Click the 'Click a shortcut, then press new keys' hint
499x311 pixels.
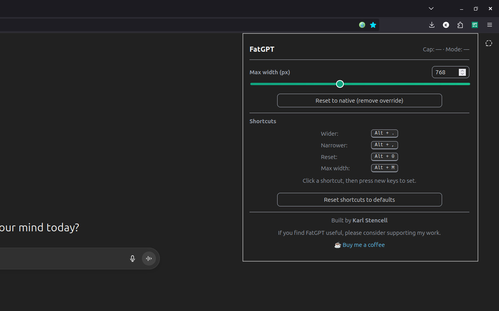coord(359,181)
